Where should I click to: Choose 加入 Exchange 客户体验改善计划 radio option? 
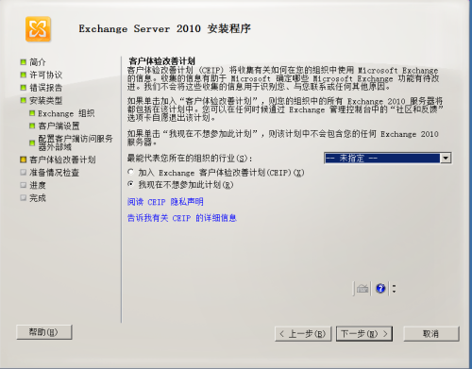pyautogui.click(x=216, y=173)
